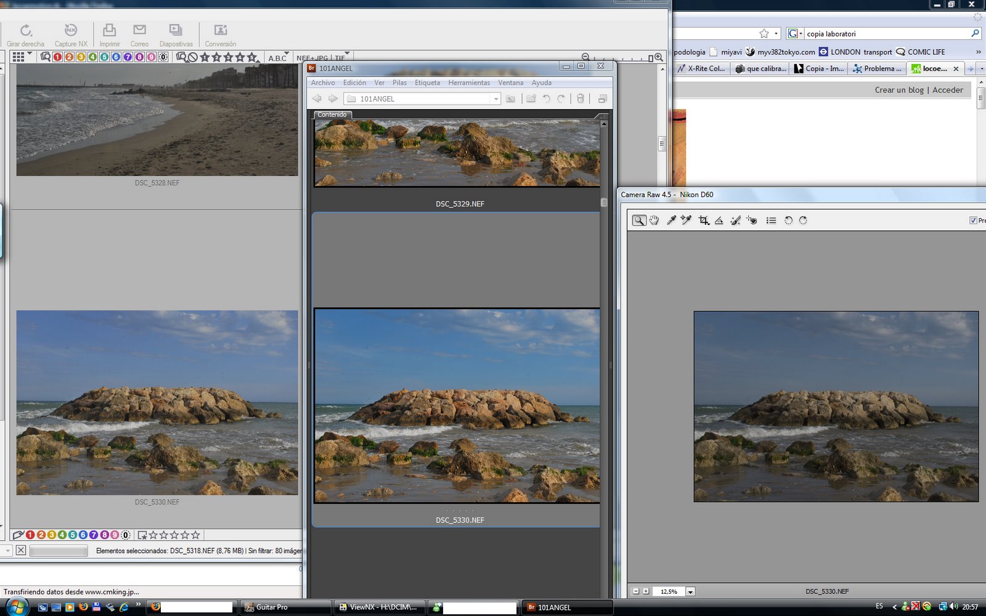The height and width of the screenshot is (616, 986).
Task: Zoom in the ViewNX thumbnail size
Action: [659, 57]
